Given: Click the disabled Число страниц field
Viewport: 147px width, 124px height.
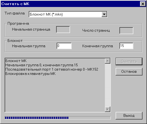Looking at the screenshot, I should point(126,31).
